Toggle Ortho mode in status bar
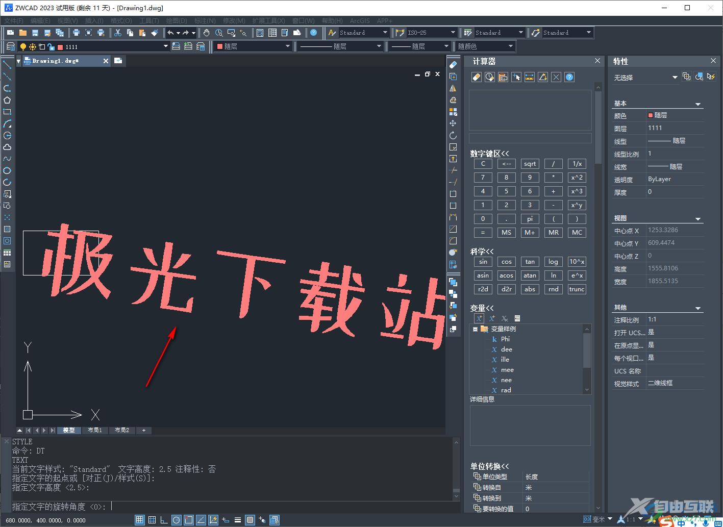Image resolution: width=723 pixels, height=527 pixels. point(164,520)
